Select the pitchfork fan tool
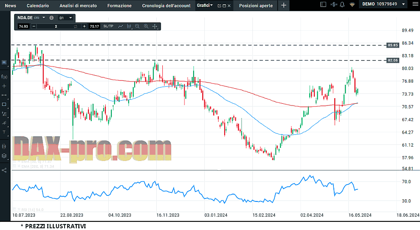The width and height of the screenshot is (420, 230). (x=4, y=123)
